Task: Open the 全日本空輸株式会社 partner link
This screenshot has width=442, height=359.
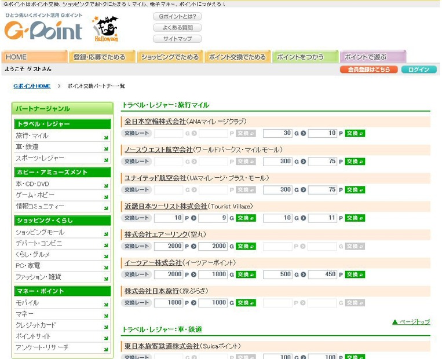Action: pyautogui.click(x=155, y=122)
